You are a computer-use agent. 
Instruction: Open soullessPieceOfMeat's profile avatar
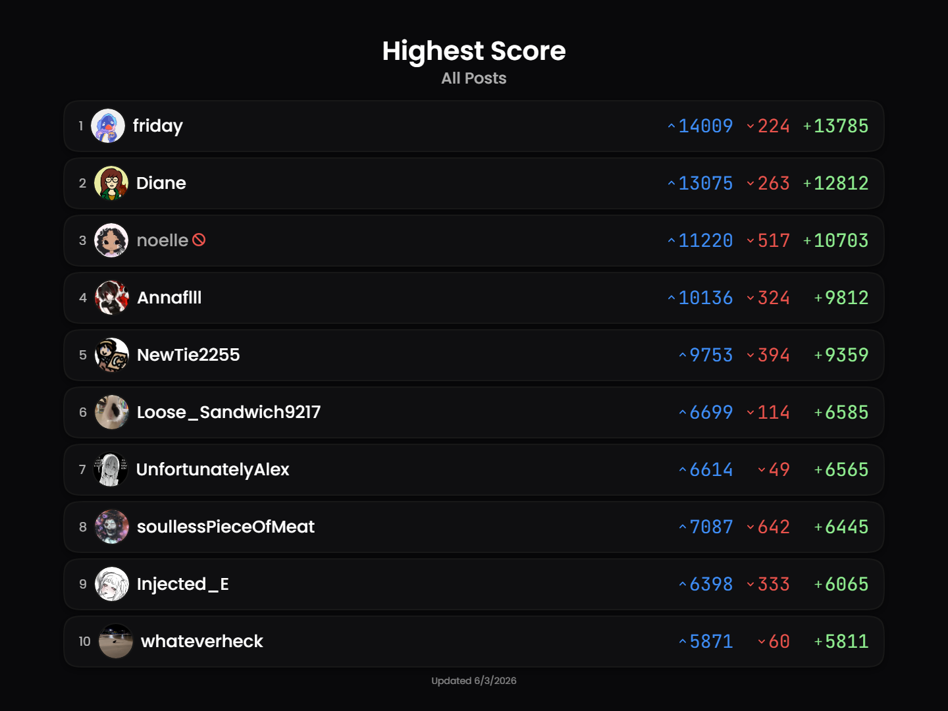click(112, 527)
